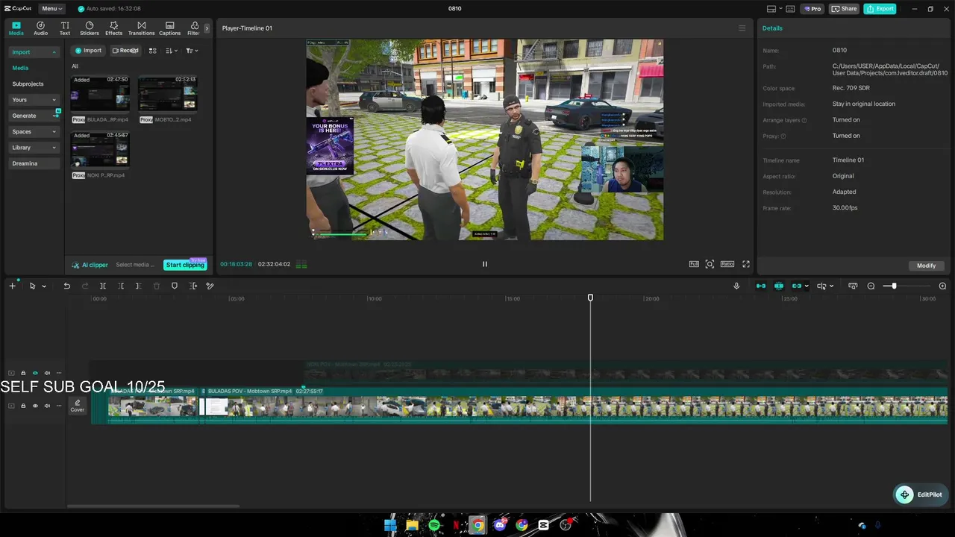Mute the upper video track audio
Viewport: 955px width, 537px height.
tap(47, 373)
